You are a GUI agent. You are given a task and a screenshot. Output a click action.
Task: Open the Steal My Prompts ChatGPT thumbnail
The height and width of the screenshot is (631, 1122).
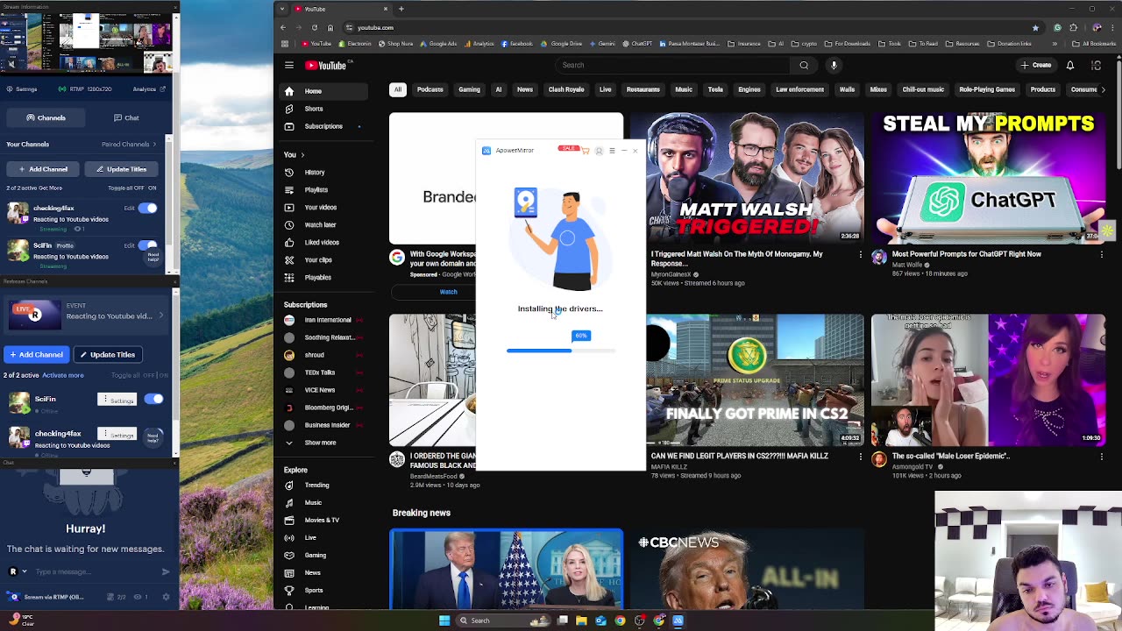coord(988,179)
